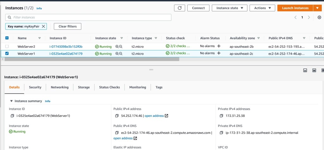Open the table preferences gear icon
The width and height of the screenshot is (324, 150).
tap(319, 17)
